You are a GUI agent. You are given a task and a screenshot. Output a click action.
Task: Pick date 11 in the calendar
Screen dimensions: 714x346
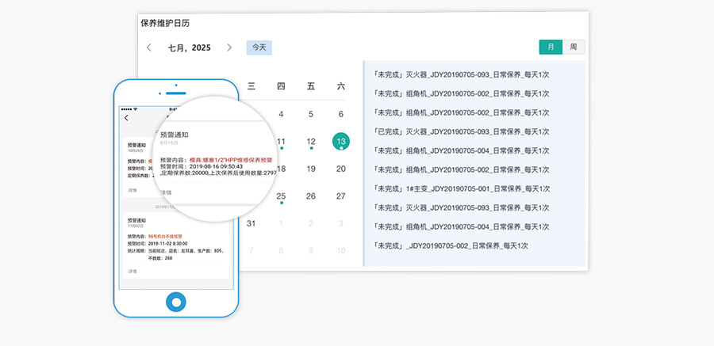pos(281,142)
